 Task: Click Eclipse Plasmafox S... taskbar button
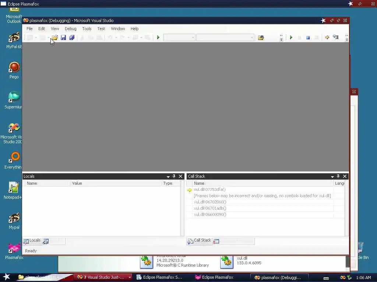[x=159, y=277]
